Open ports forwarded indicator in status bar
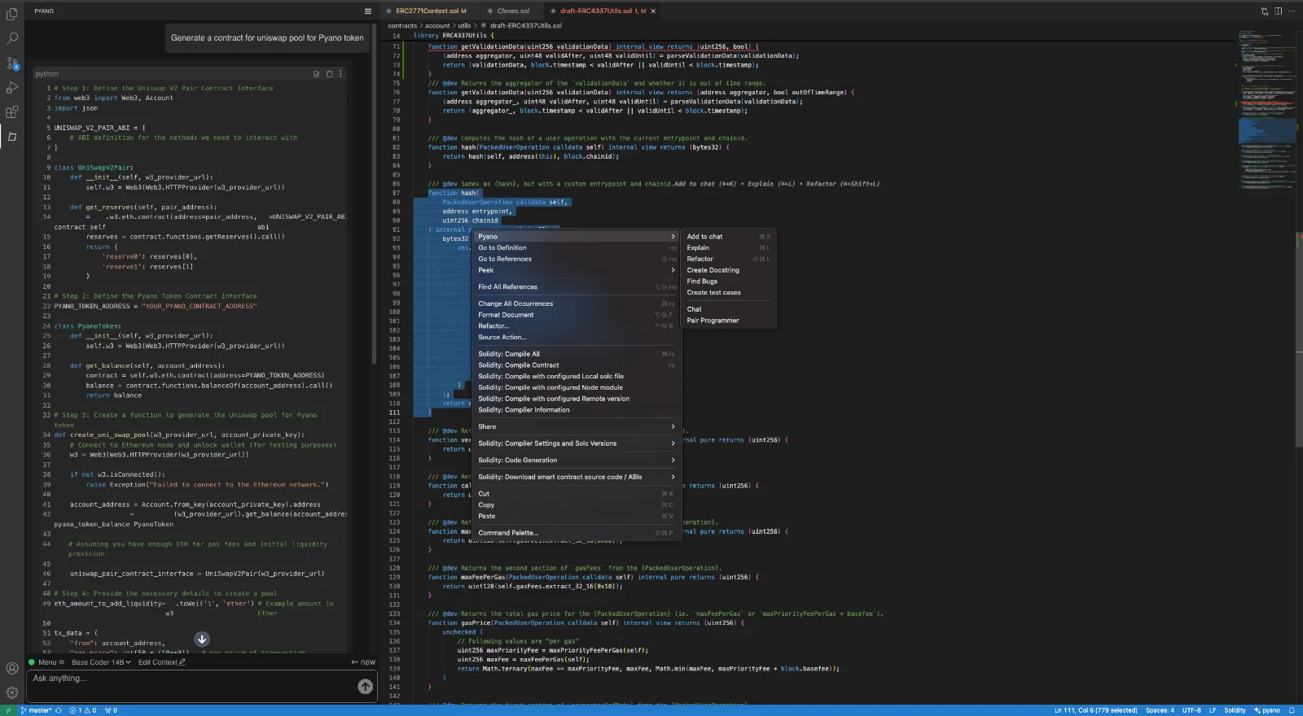This screenshot has width=1303, height=716. [x=111, y=710]
